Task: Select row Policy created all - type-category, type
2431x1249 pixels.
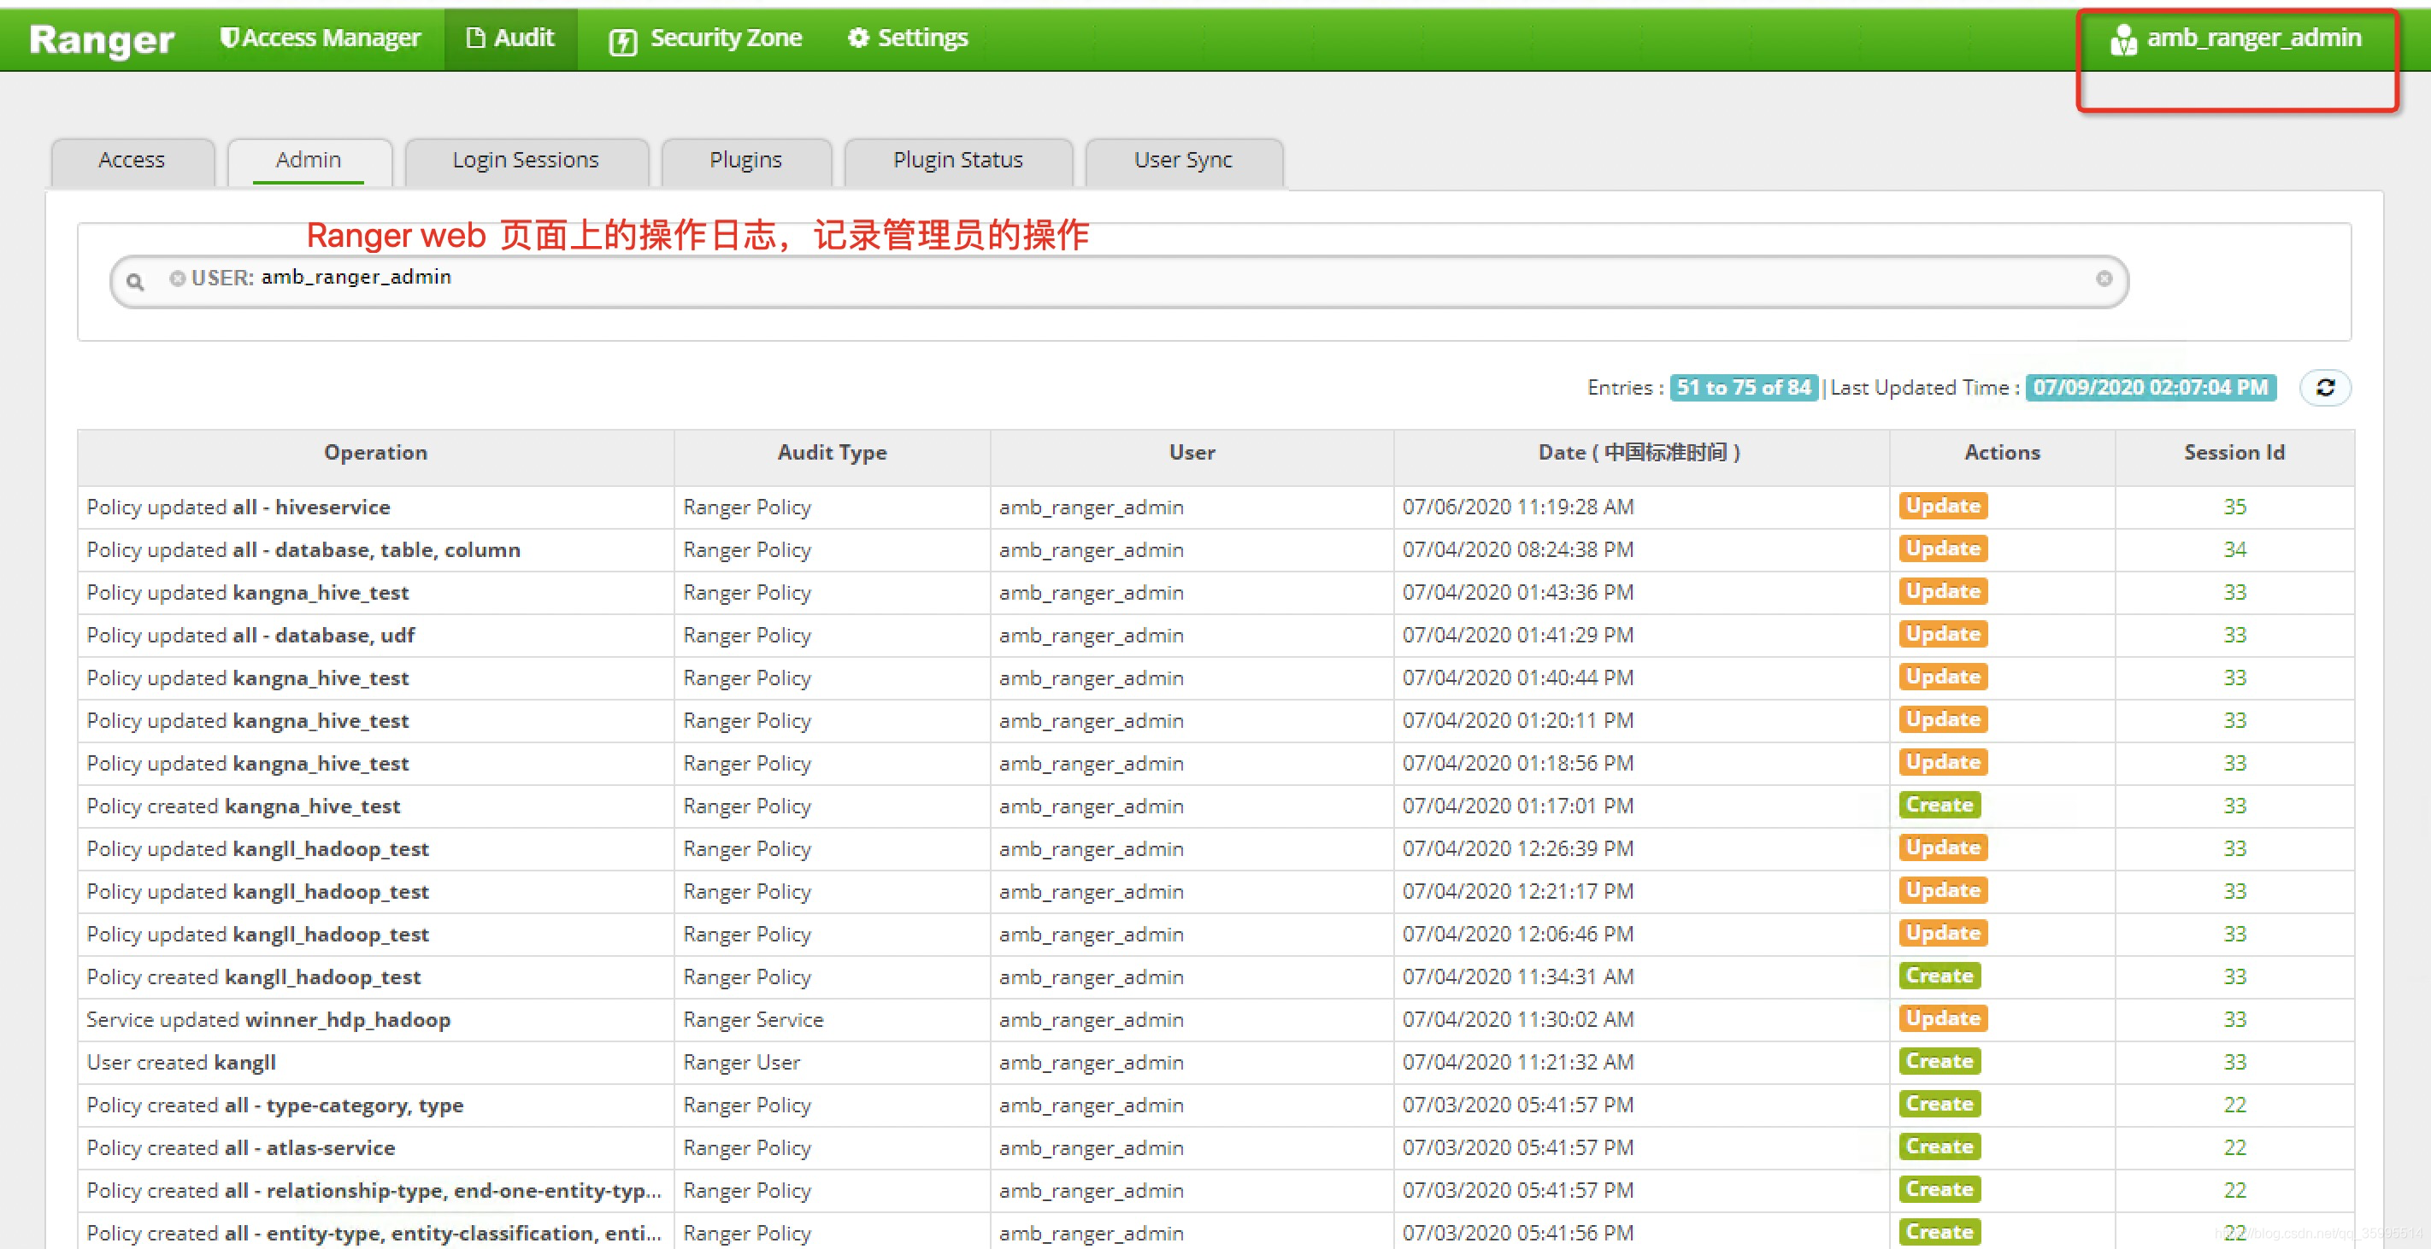Action: point(1215,1105)
